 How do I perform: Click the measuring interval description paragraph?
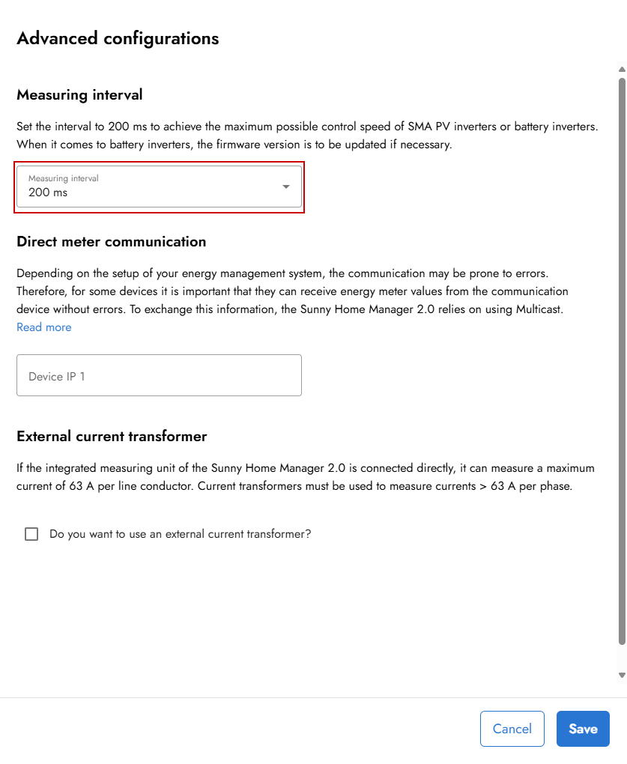pyautogui.click(x=307, y=136)
